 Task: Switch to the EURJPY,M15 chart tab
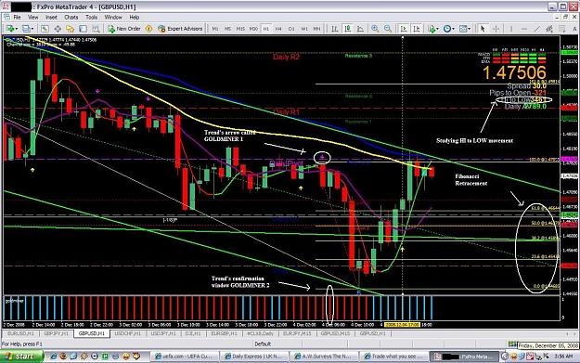(297, 333)
